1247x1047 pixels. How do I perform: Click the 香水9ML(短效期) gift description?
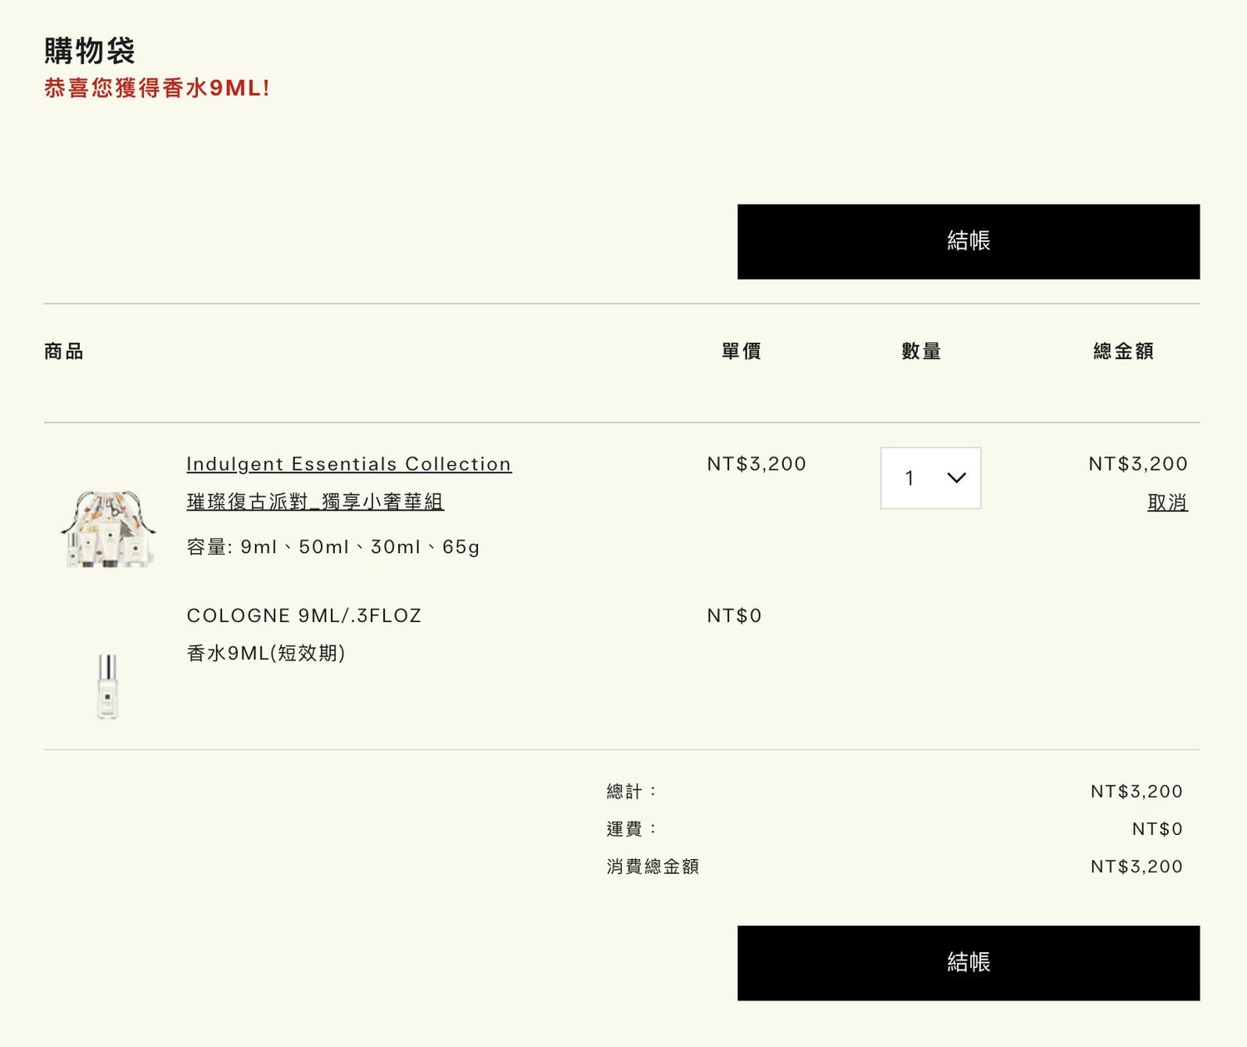[x=266, y=653]
